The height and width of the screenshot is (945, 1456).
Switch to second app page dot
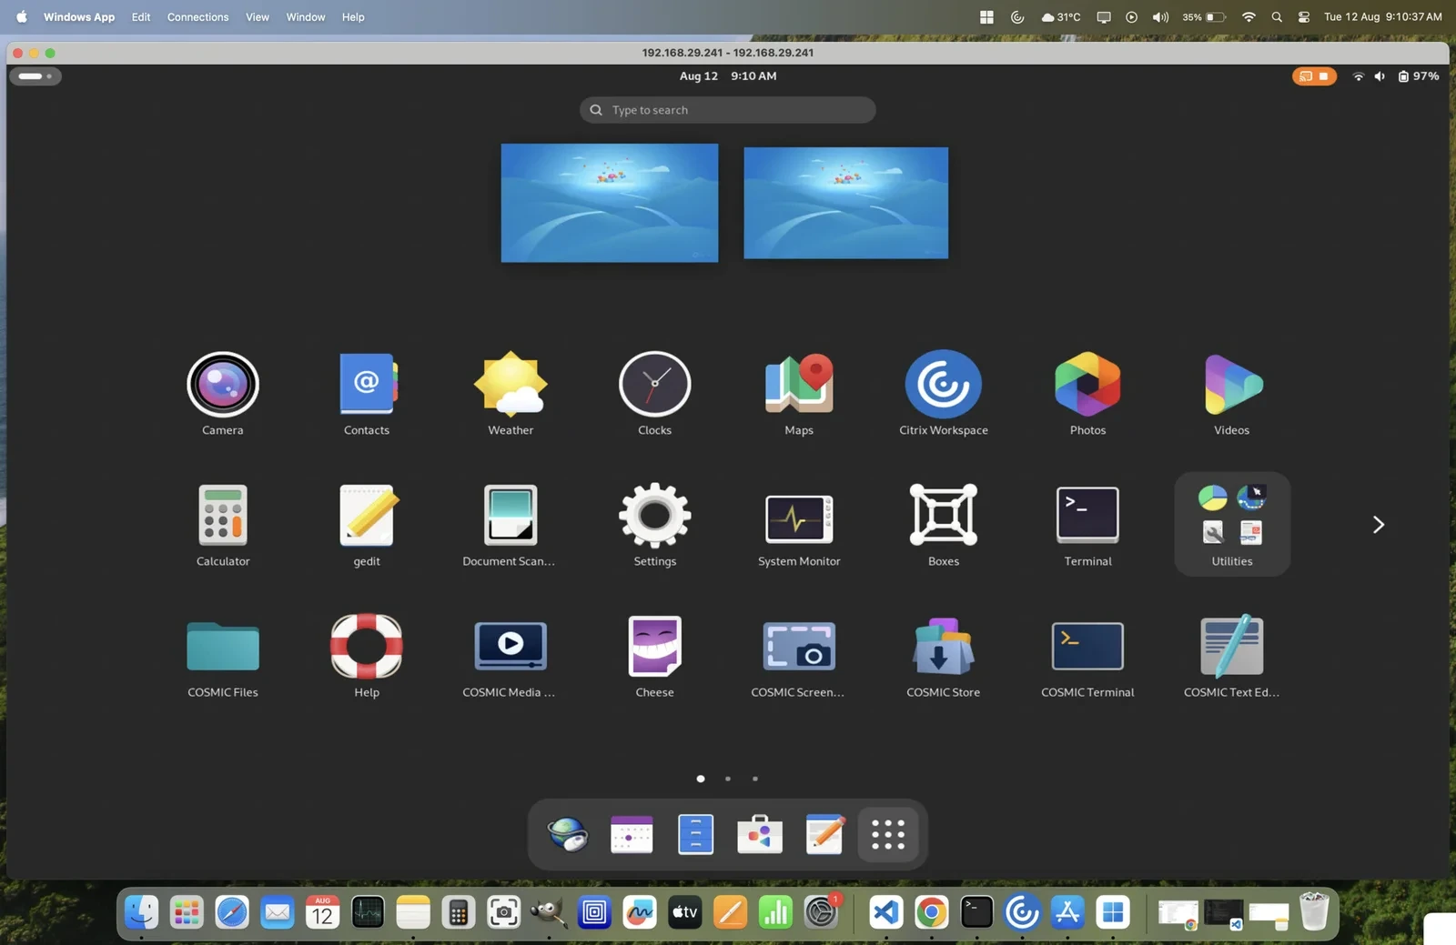pyautogui.click(x=727, y=779)
